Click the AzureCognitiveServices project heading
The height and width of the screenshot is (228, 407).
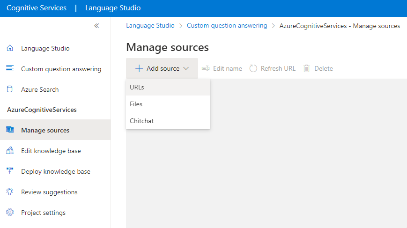coord(42,110)
